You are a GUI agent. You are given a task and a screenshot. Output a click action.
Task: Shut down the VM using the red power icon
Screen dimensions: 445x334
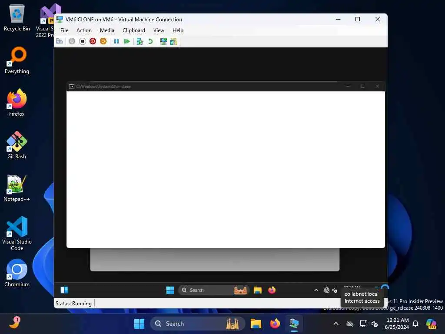click(93, 41)
